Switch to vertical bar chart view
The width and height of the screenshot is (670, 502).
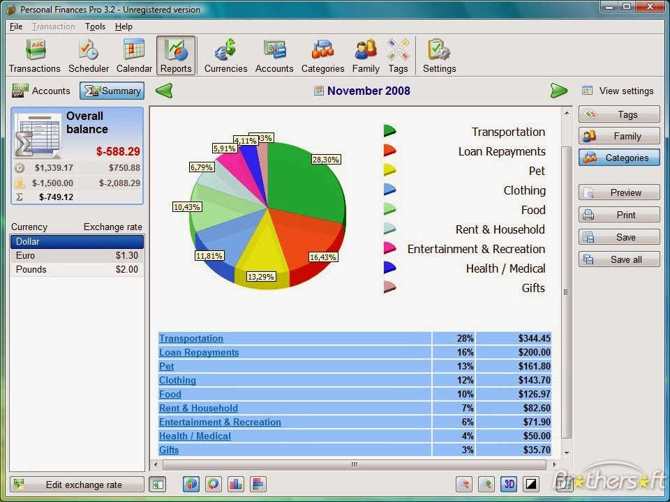[x=235, y=484]
